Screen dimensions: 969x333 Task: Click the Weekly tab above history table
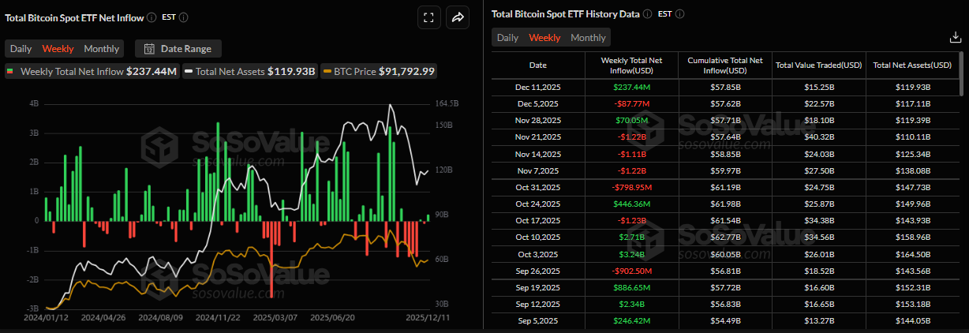544,38
